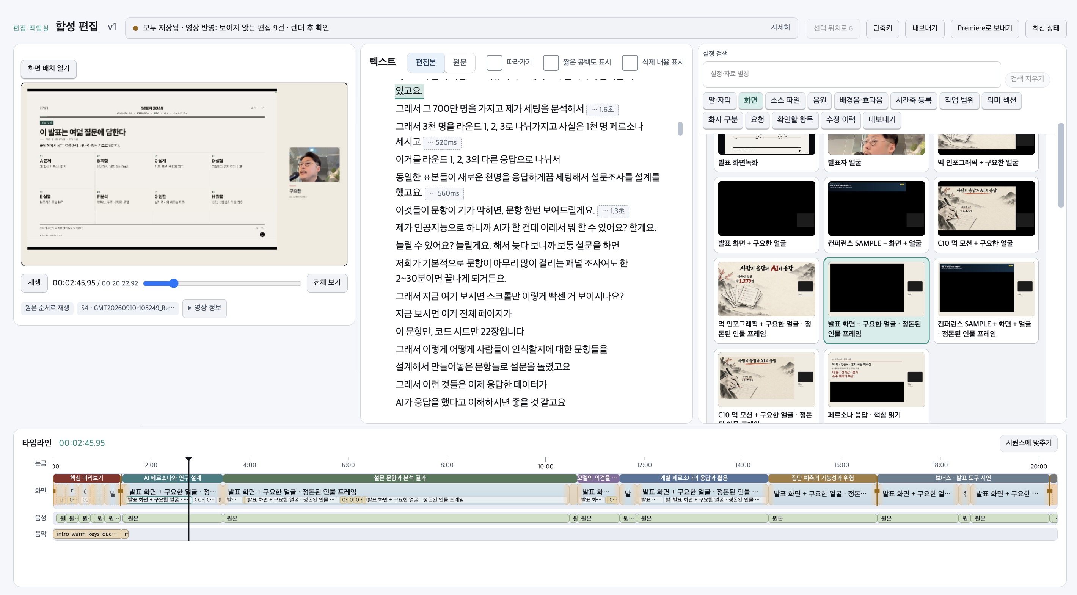Click the 520ms gap marker
Viewport: 1077px width, 595px height.
(442, 142)
